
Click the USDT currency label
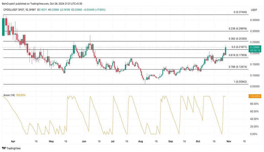point(254,10)
